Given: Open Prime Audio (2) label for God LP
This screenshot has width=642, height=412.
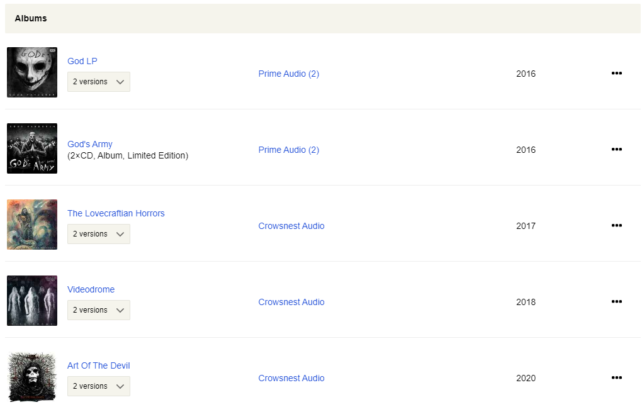Looking at the screenshot, I should tap(288, 74).
